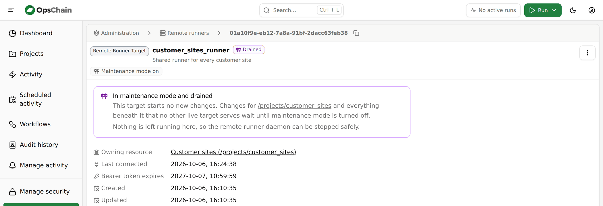This screenshot has height=206, width=603.
Task: Open the user account profile icon
Action: (x=592, y=10)
